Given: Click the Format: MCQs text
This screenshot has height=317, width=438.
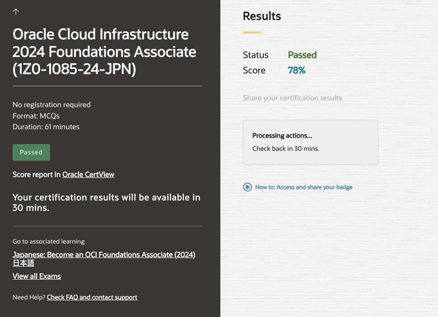Looking at the screenshot, I should [x=36, y=116].
